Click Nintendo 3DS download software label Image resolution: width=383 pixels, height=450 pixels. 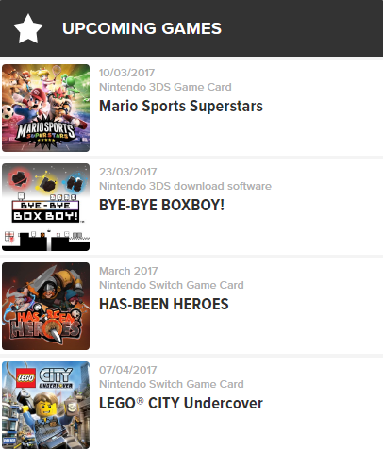185,186
